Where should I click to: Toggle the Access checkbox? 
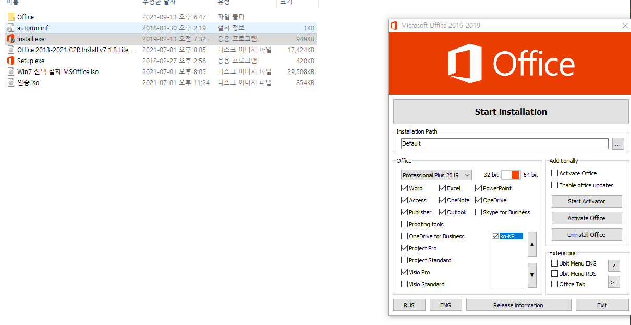[405, 200]
